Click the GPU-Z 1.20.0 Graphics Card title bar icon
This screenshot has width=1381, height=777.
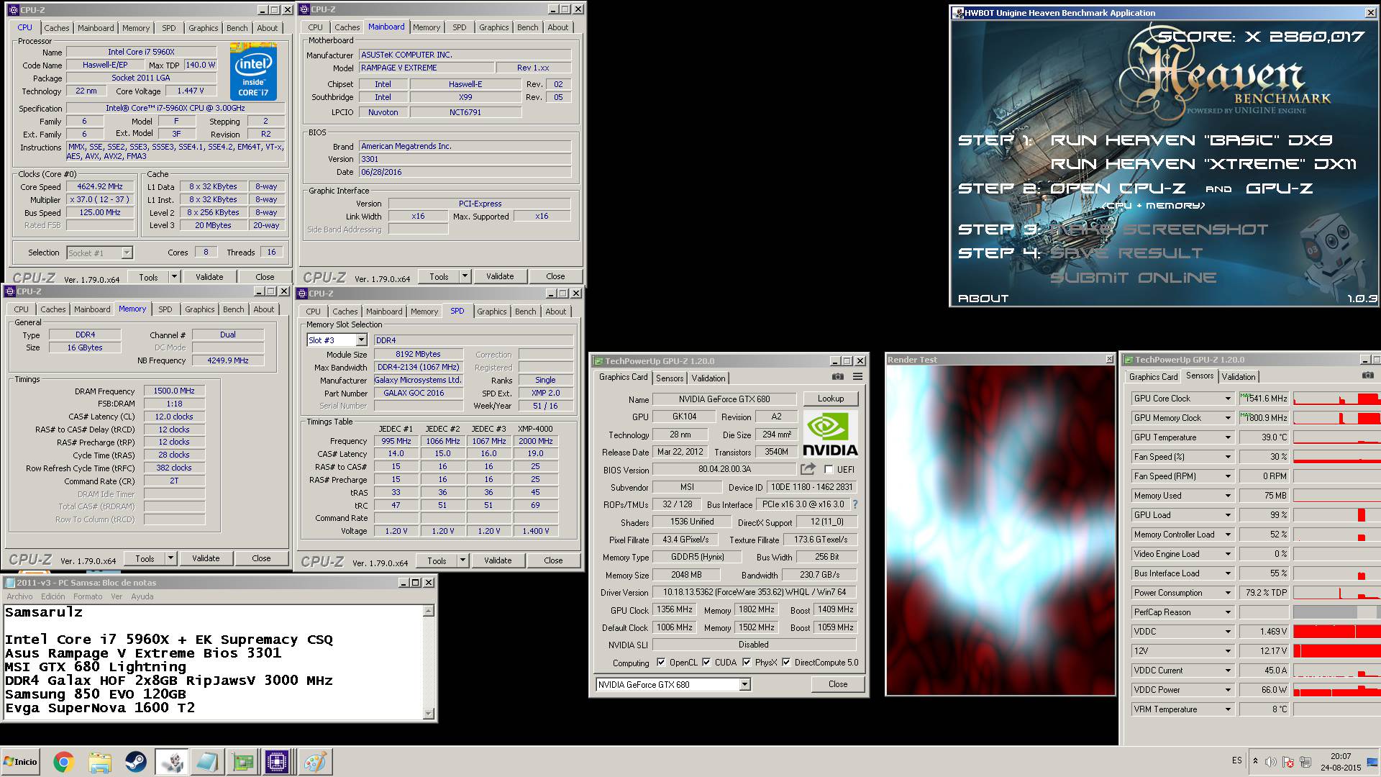(x=597, y=361)
